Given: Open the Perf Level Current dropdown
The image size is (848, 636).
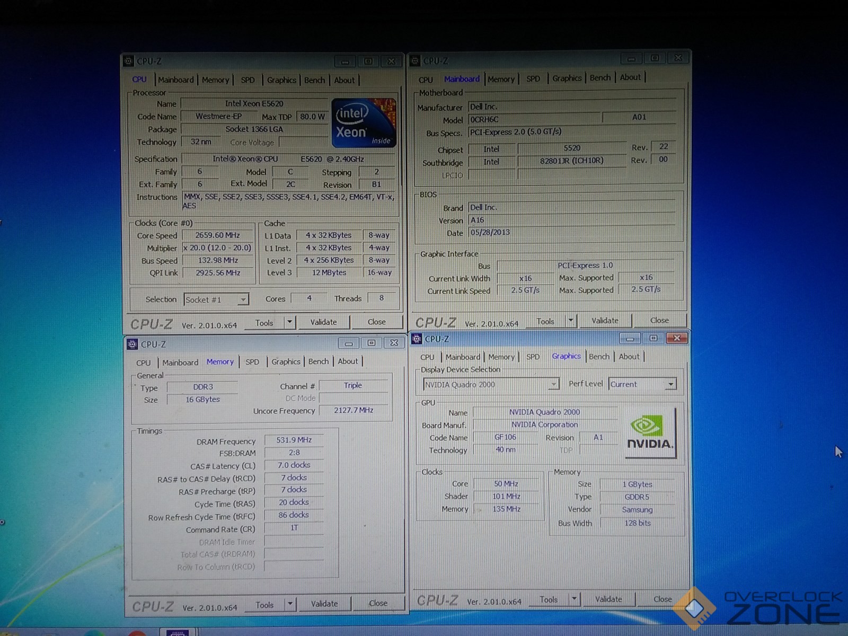Looking at the screenshot, I should 671,384.
